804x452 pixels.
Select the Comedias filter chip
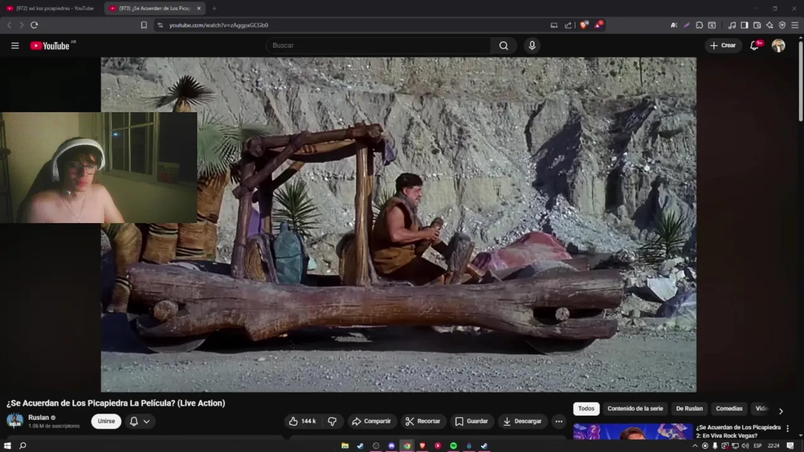pyautogui.click(x=729, y=409)
